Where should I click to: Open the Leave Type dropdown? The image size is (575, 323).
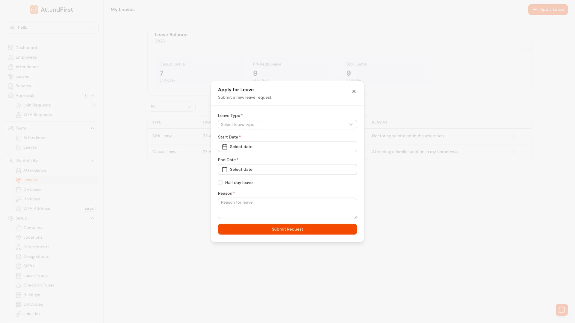(x=287, y=124)
